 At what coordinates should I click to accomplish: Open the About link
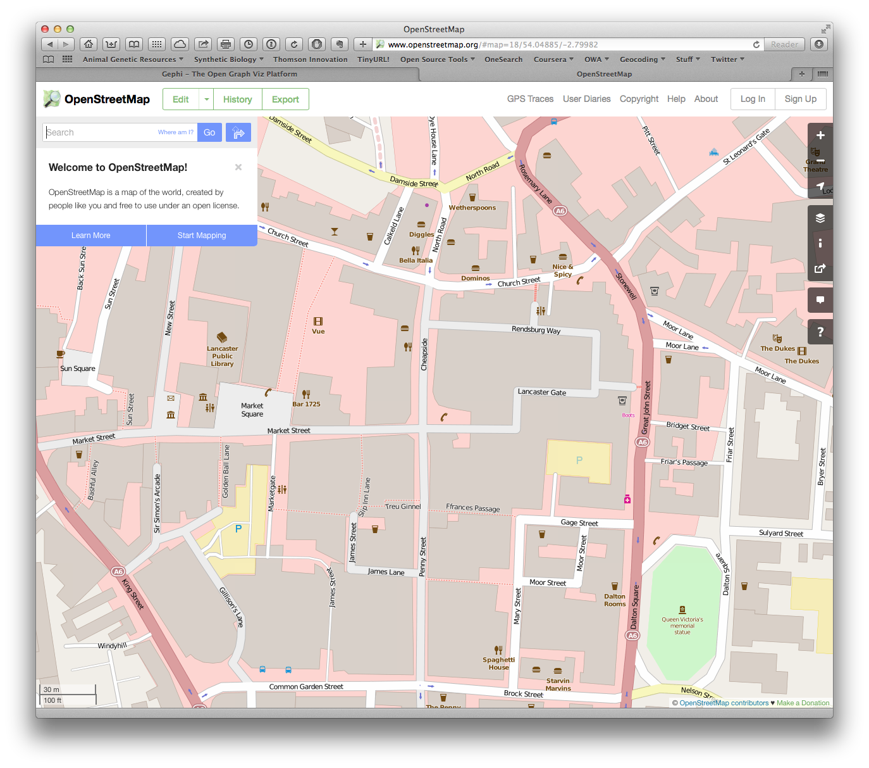706,99
